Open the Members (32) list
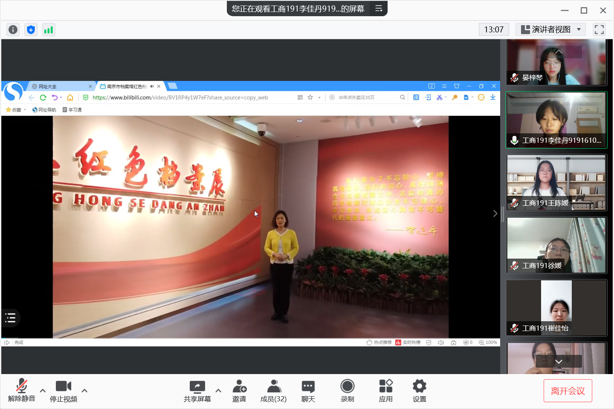The image size is (614, 409). [x=273, y=391]
